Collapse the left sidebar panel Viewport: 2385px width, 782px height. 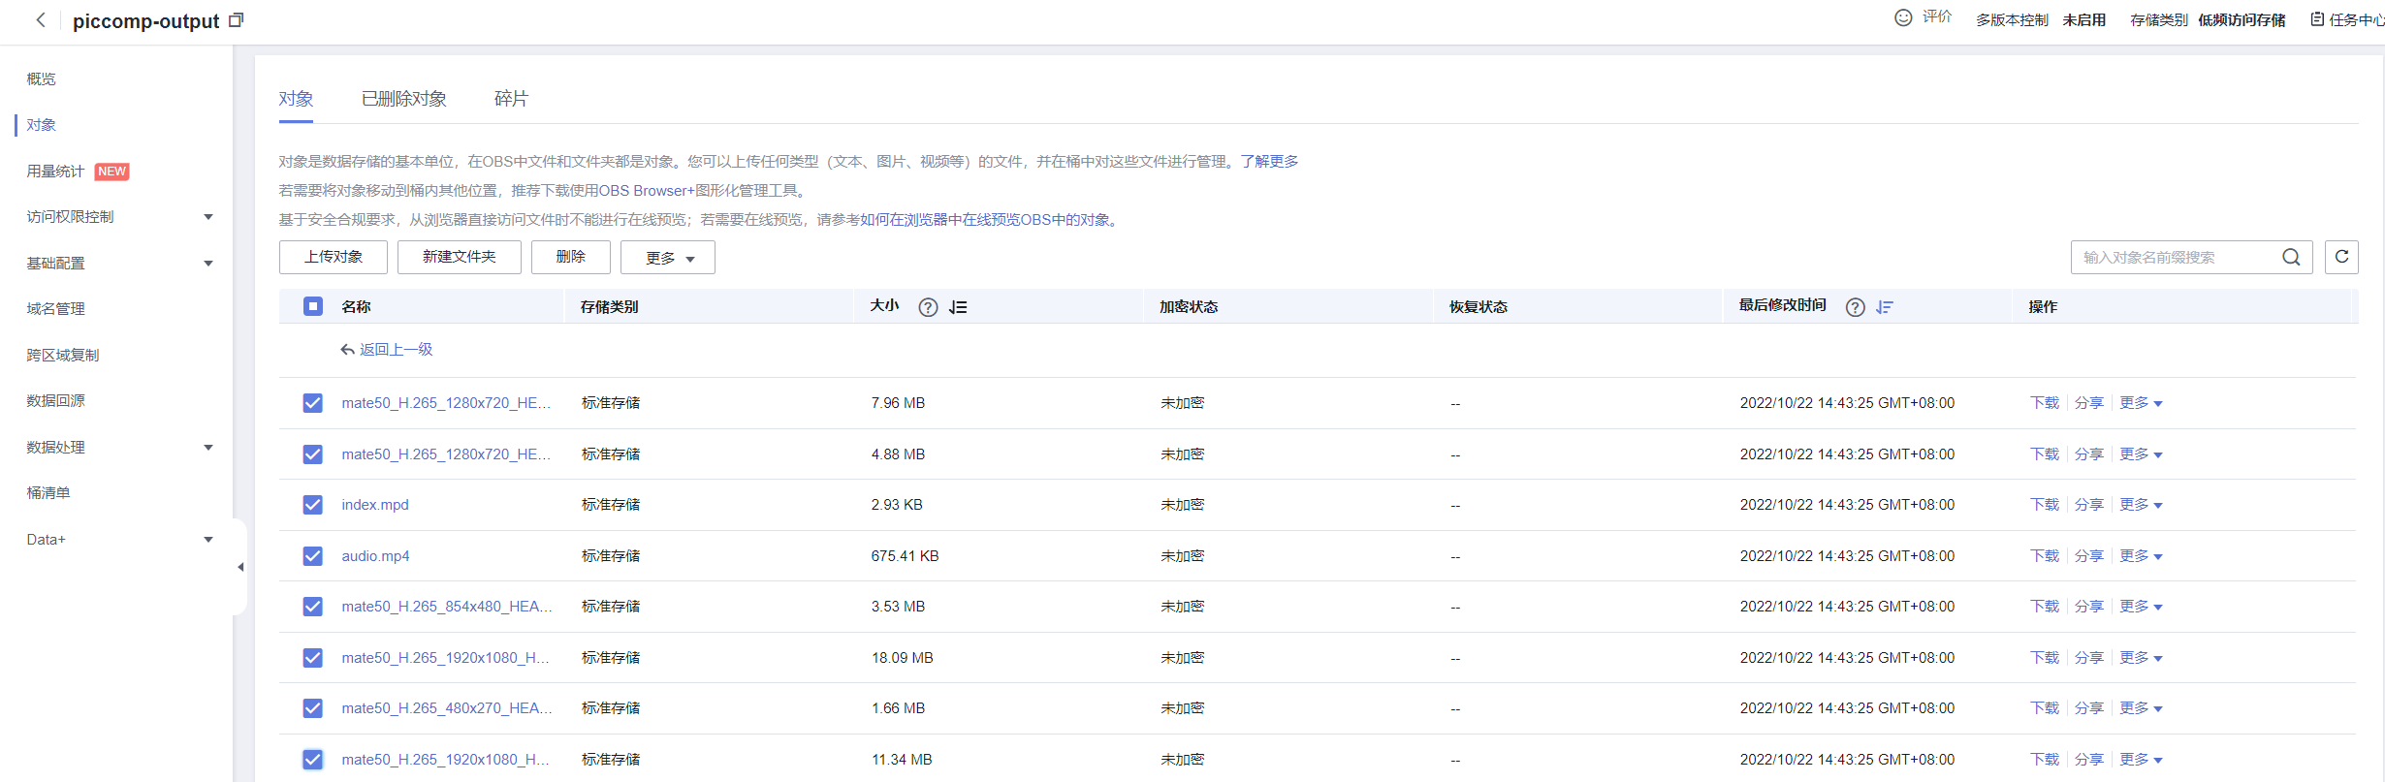coord(240,567)
